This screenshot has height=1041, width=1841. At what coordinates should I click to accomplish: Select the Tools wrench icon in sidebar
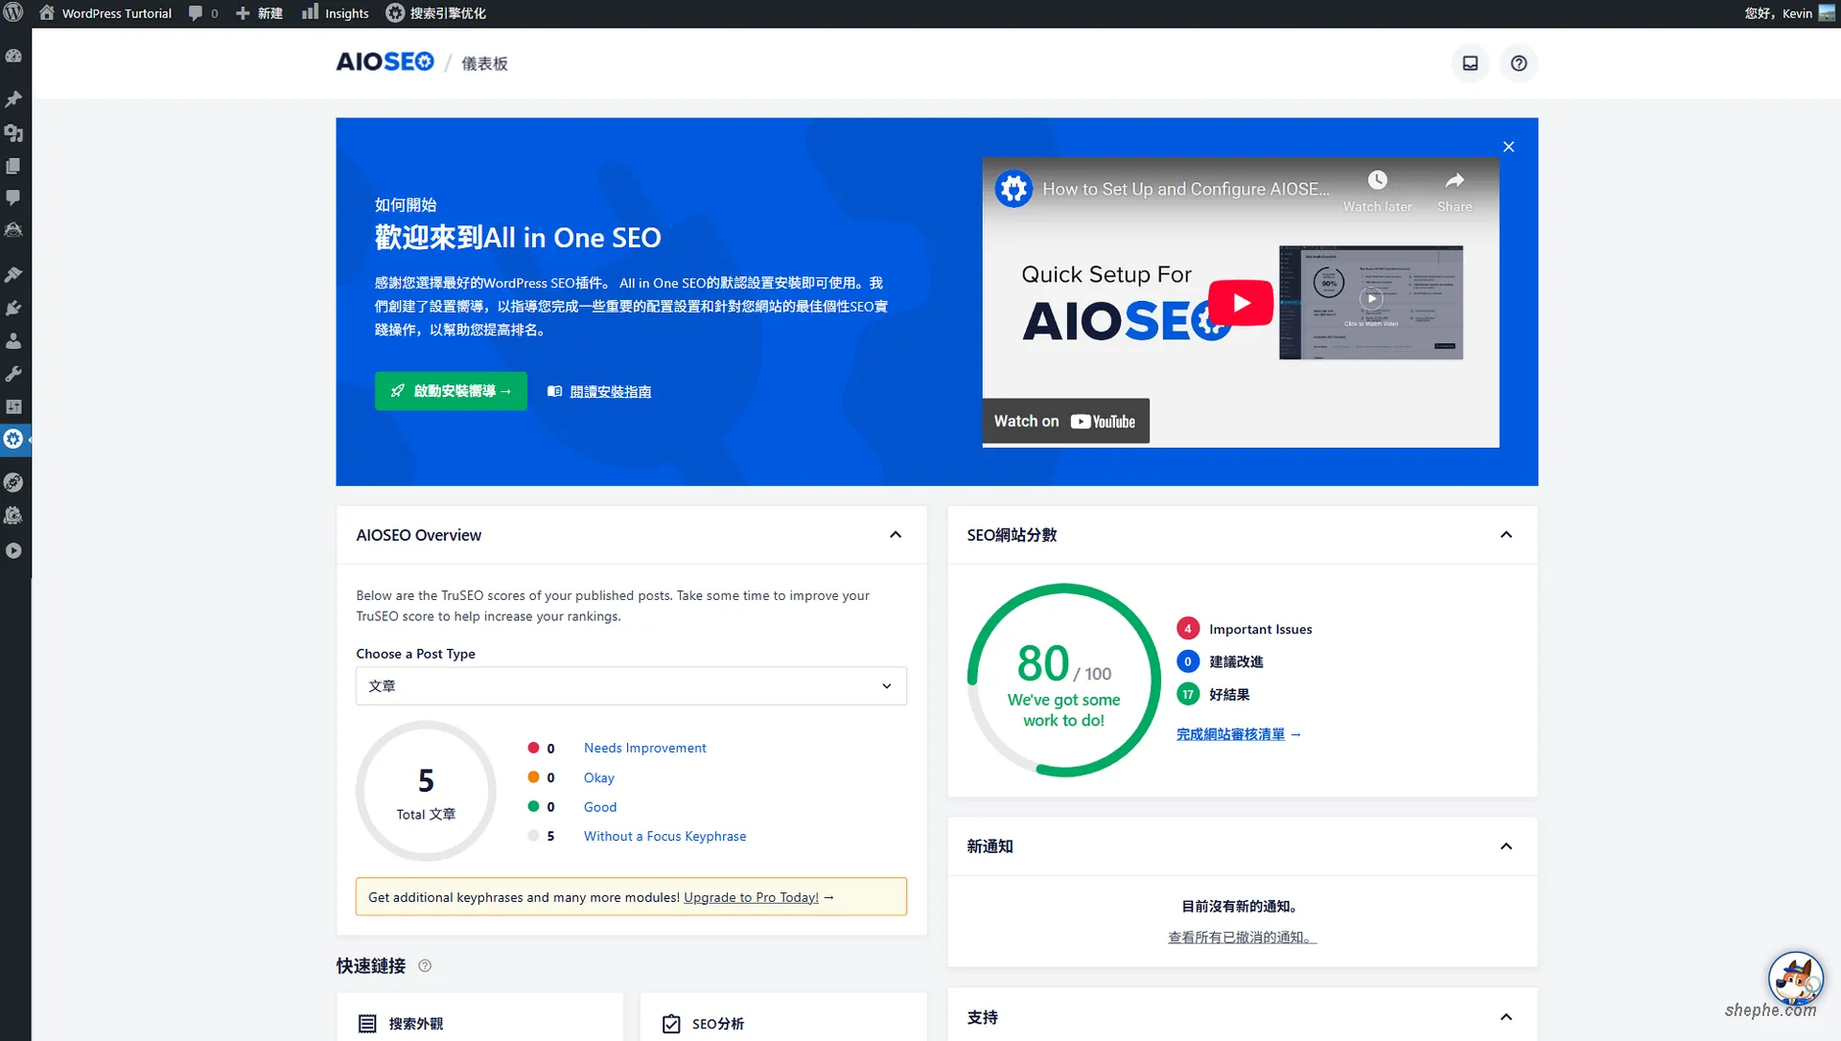pos(14,374)
